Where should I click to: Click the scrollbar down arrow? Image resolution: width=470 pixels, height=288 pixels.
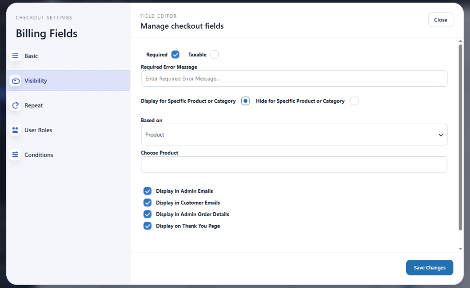(460, 249)
